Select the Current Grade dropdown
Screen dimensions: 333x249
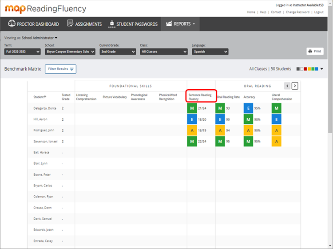point(117,51)
